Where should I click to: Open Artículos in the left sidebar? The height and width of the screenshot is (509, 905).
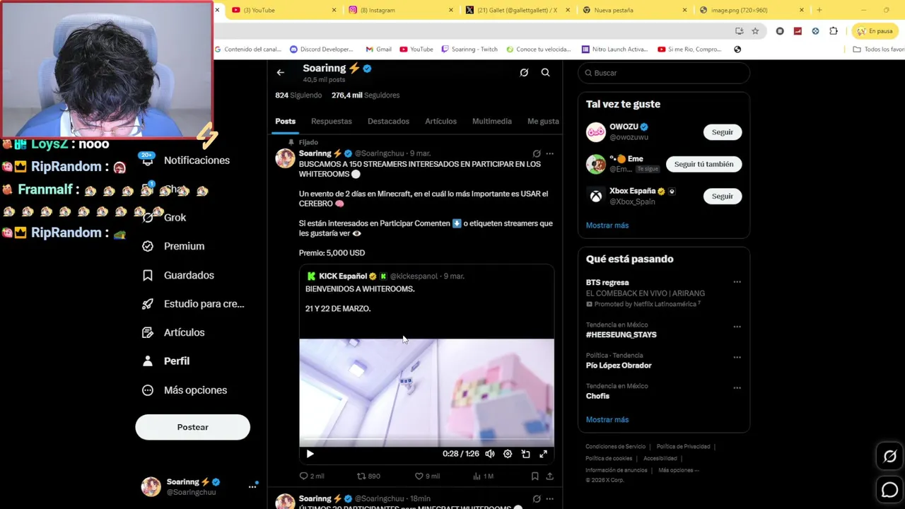174,332
